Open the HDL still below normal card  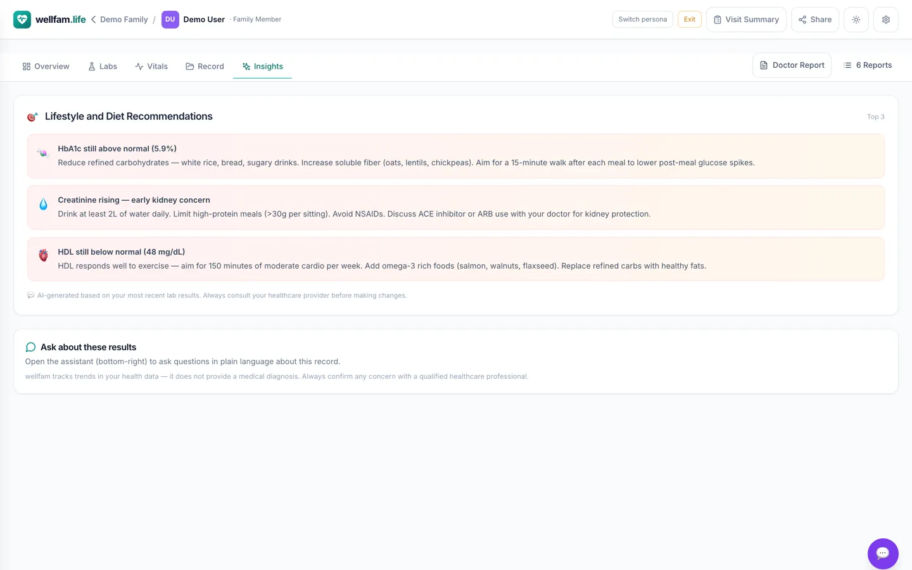456,259
